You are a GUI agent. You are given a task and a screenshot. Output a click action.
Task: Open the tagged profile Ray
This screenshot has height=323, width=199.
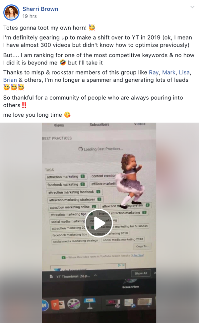coord(154,72)
